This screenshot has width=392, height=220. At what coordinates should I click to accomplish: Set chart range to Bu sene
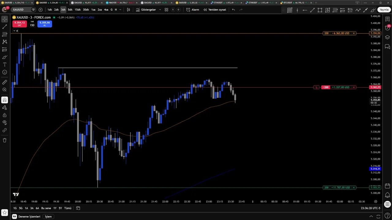(x=46, y=208)
